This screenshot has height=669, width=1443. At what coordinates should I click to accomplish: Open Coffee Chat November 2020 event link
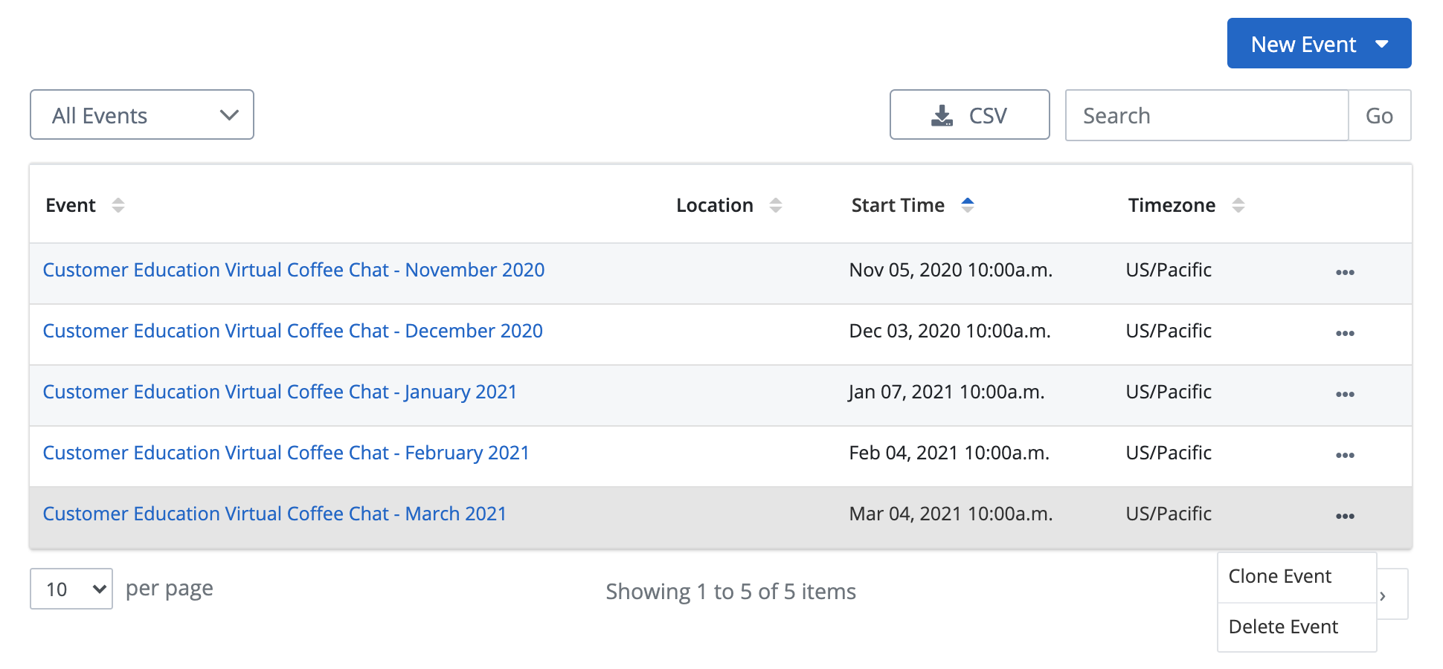[x=294, y=270]
